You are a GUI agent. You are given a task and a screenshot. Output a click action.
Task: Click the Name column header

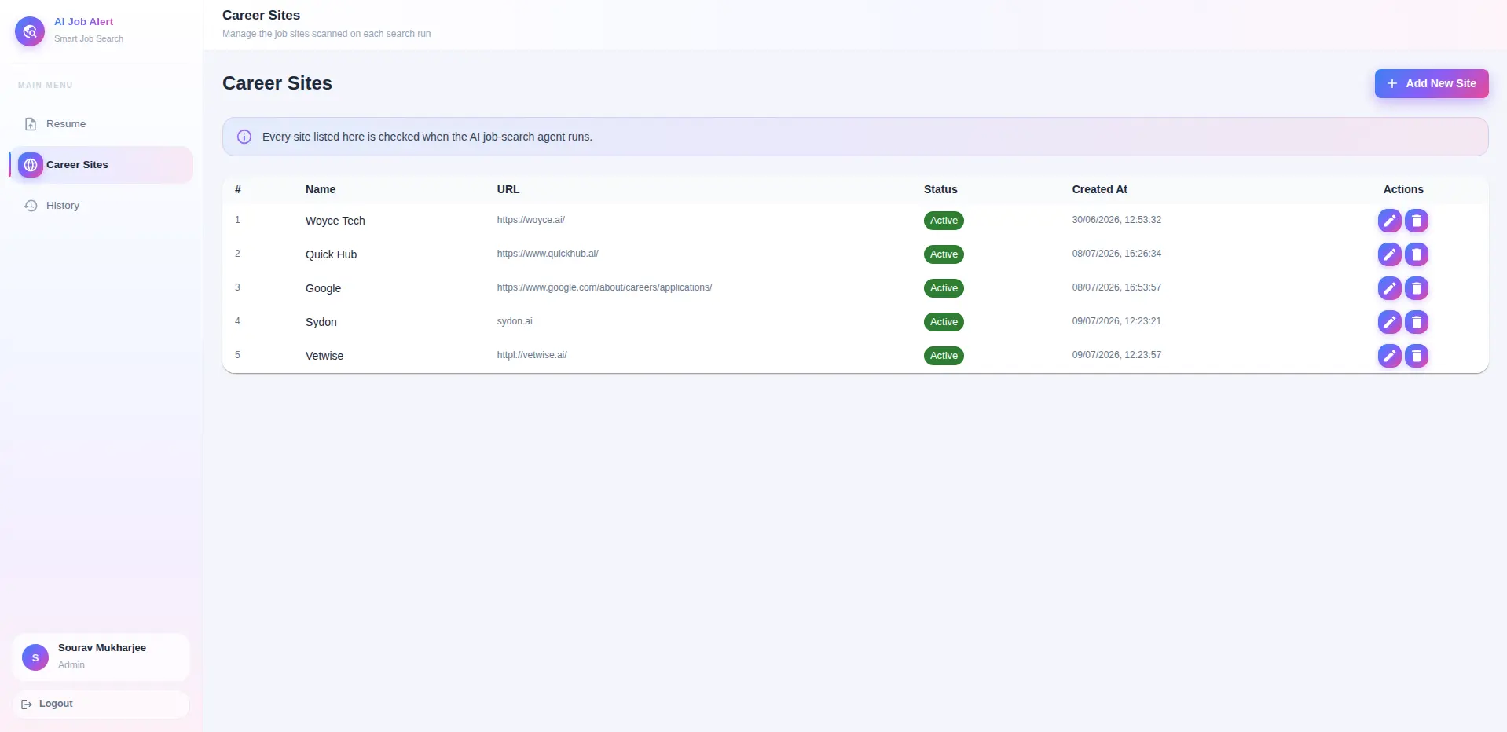(x=321, y=189)
